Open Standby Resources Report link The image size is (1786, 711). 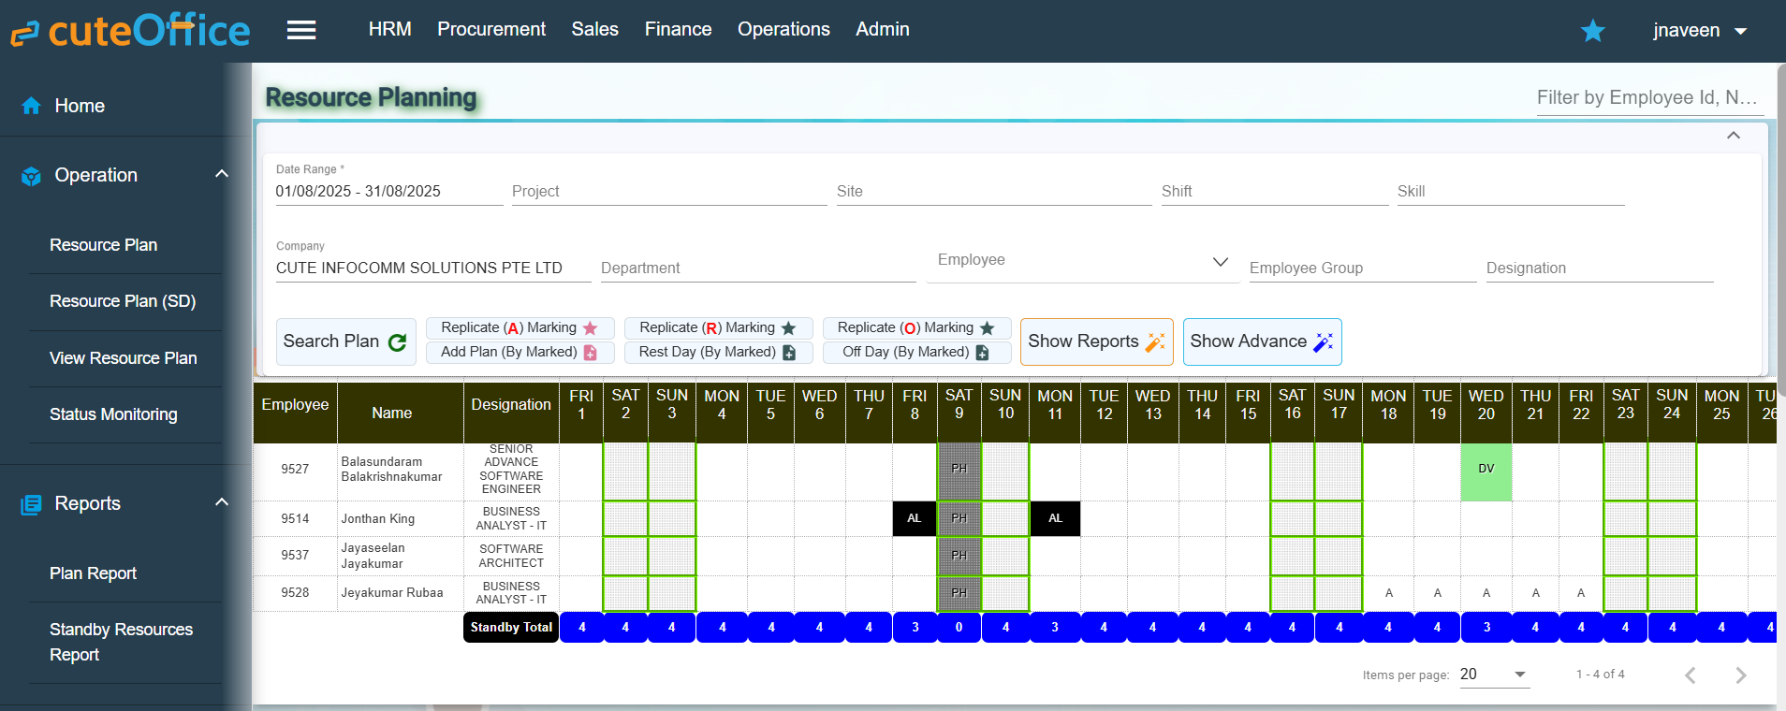click(x=121, y=642)
